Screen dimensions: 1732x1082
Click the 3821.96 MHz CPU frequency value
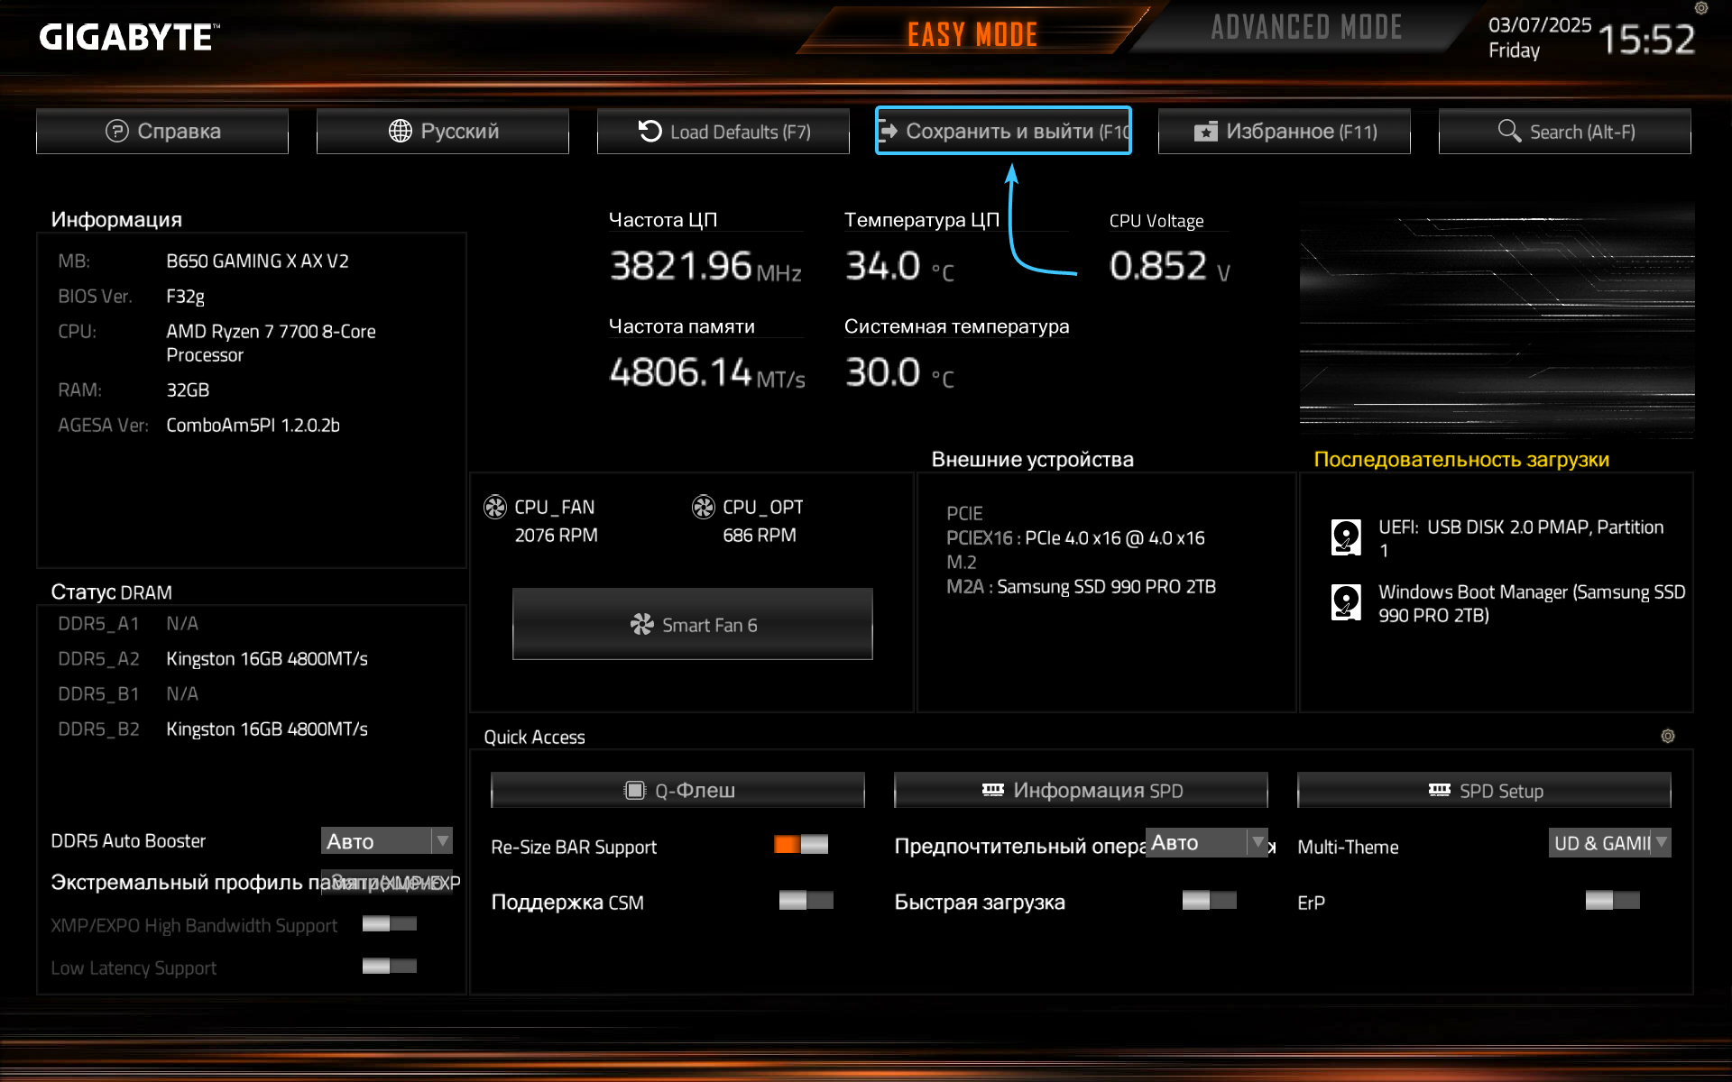tap(705, 266)
